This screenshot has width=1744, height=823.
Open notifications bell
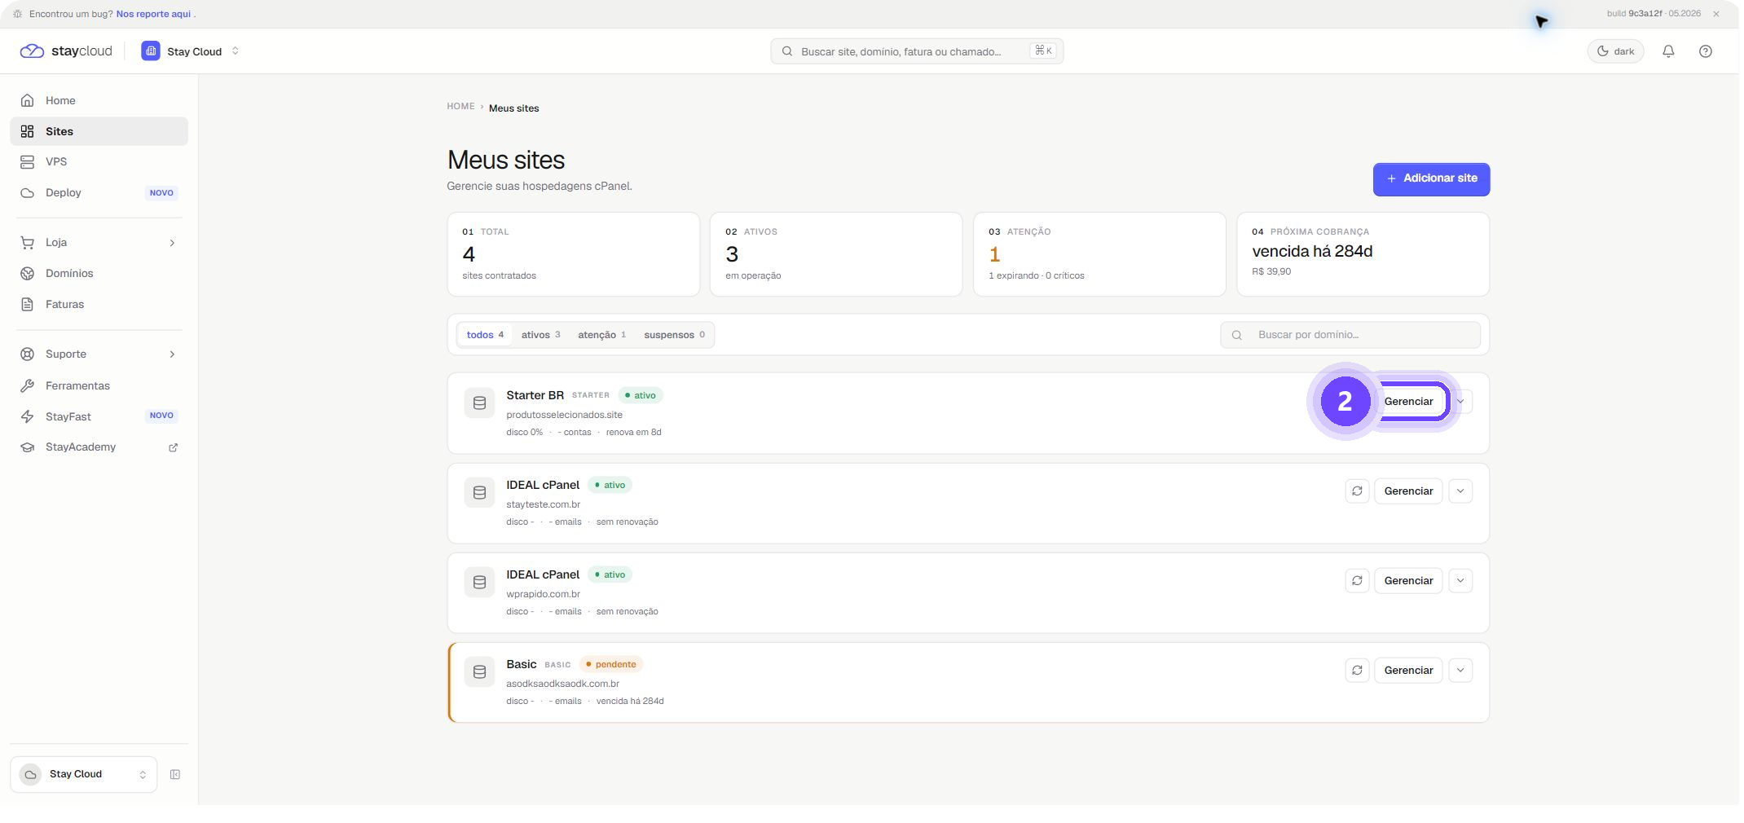(1668, 51)
